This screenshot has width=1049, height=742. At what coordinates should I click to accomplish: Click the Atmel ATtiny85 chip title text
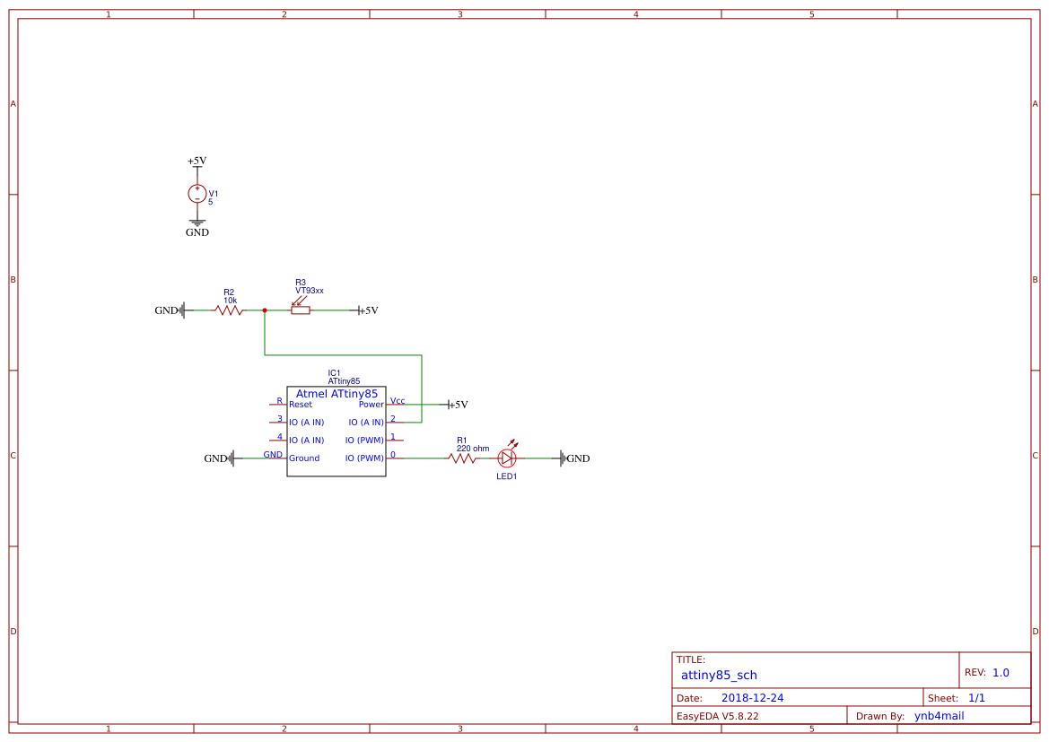(x=337, y=394)
